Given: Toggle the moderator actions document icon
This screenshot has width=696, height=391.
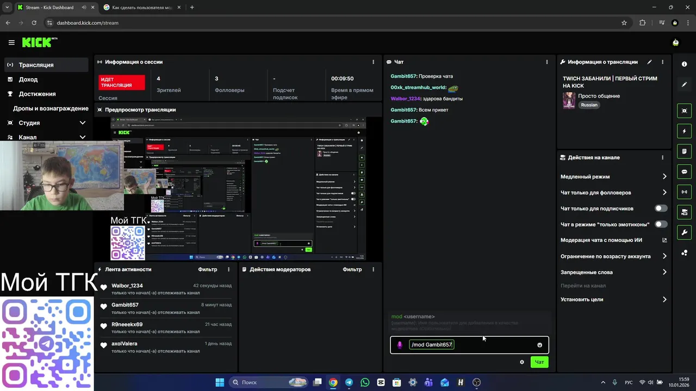Looking at the screenshot, I should [x=684, y=151].
